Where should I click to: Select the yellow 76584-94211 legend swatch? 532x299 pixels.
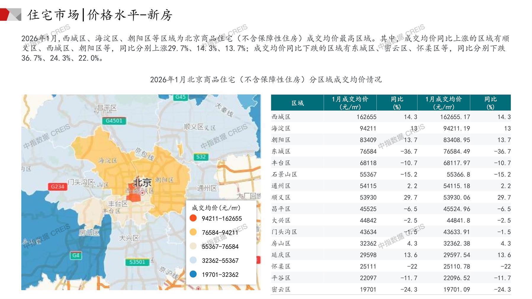pyautogui.click(x=193, y=232)
